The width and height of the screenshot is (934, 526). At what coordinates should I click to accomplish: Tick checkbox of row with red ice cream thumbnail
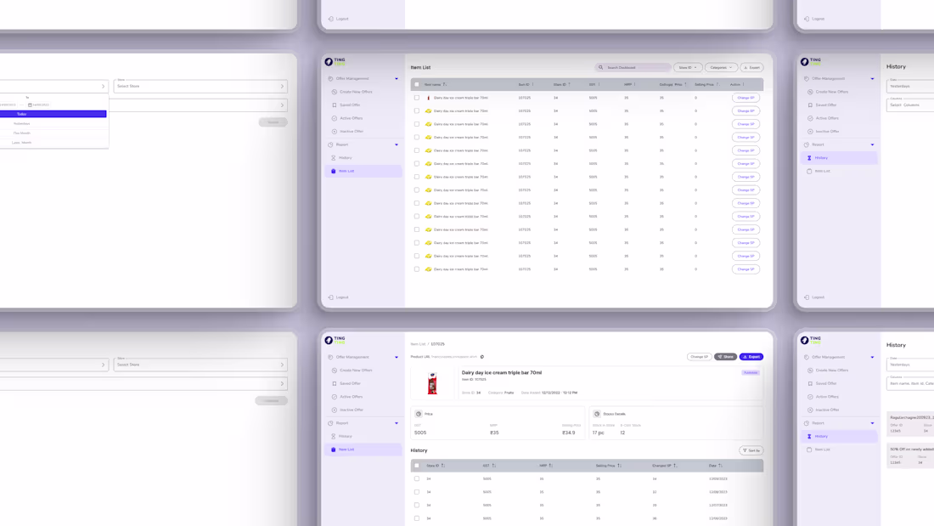417,98
